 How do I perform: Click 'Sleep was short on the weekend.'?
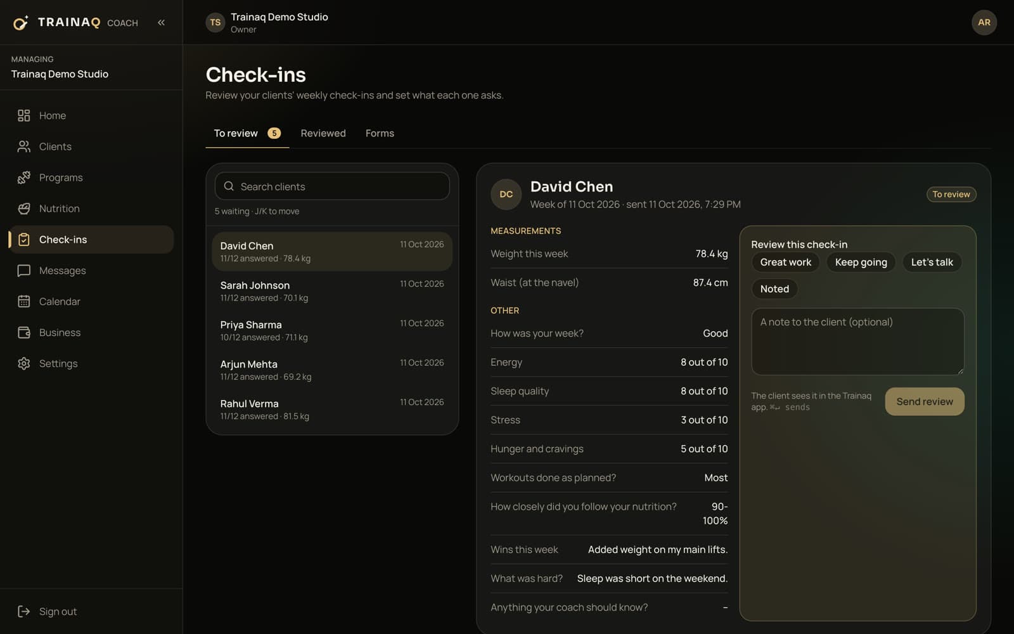(652, 579)
